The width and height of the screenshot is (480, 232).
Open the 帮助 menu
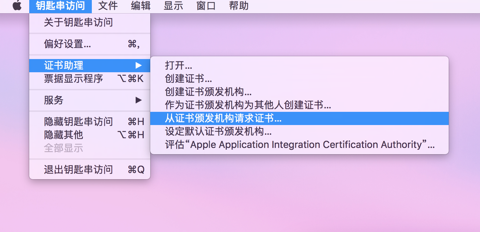239,6
